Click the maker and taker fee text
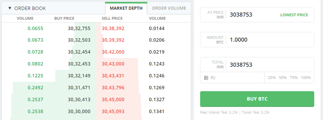Screen dimensions: 323x120 tap(235, 112)
